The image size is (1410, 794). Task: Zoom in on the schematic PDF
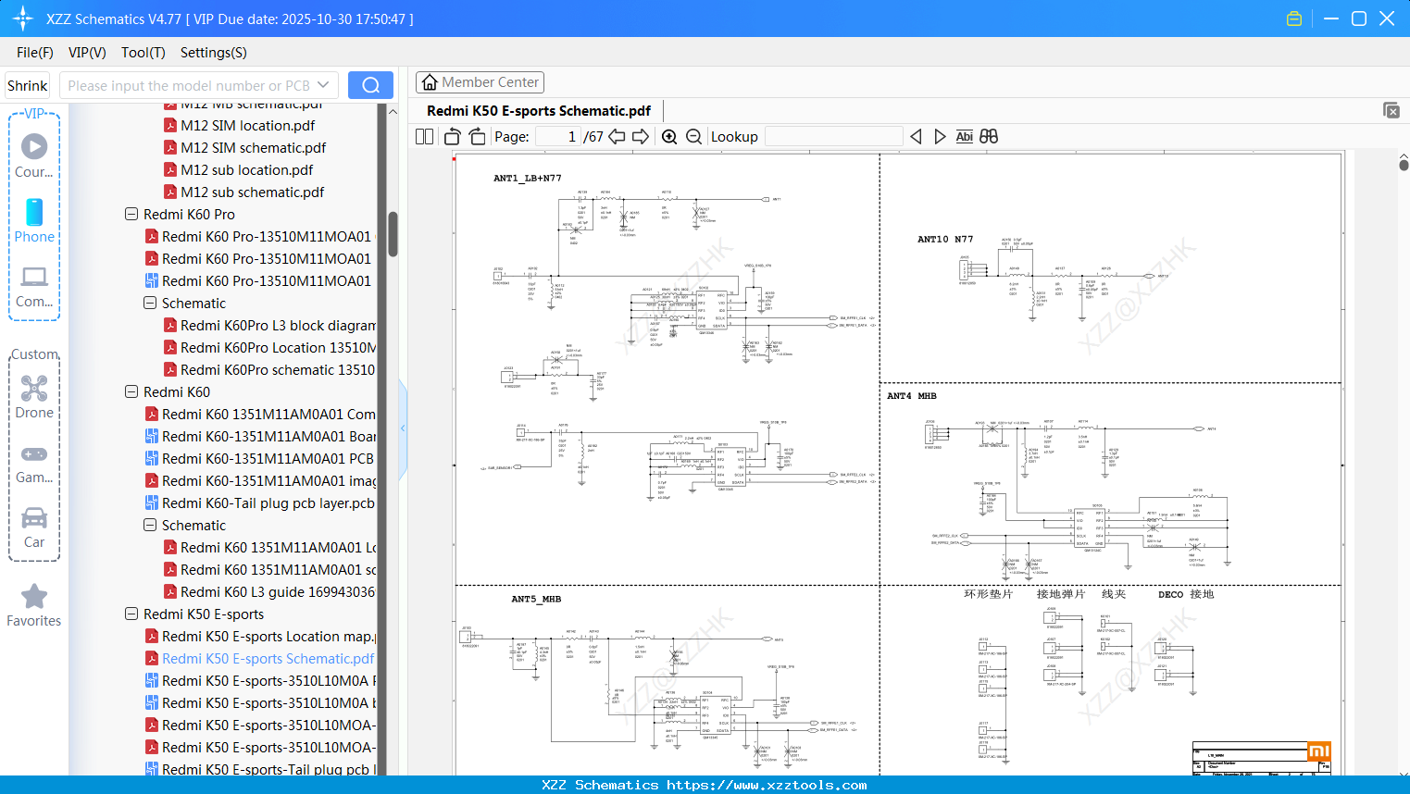[x=668, y=136]
